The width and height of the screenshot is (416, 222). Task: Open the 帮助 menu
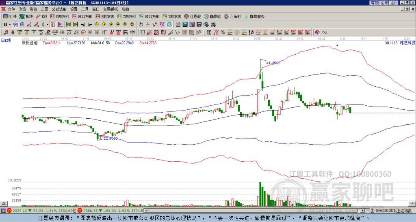coord(125,9)
